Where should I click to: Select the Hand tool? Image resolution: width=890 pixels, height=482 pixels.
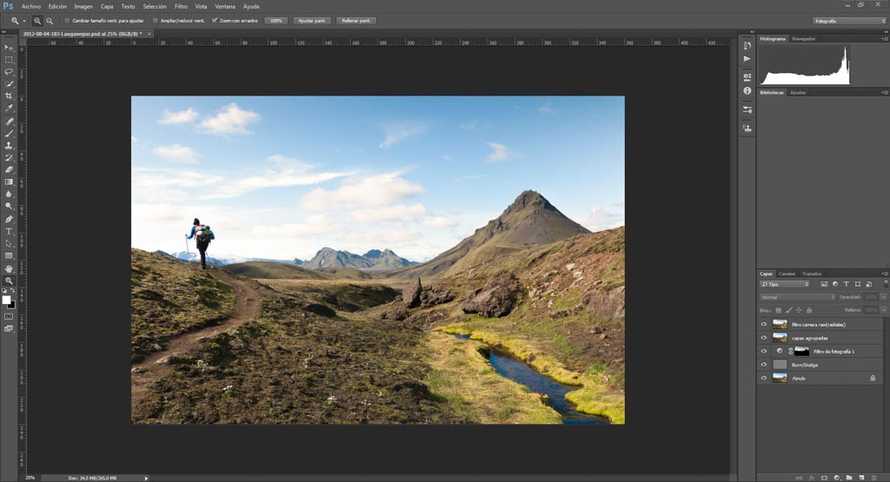click(x=9, y=268)
